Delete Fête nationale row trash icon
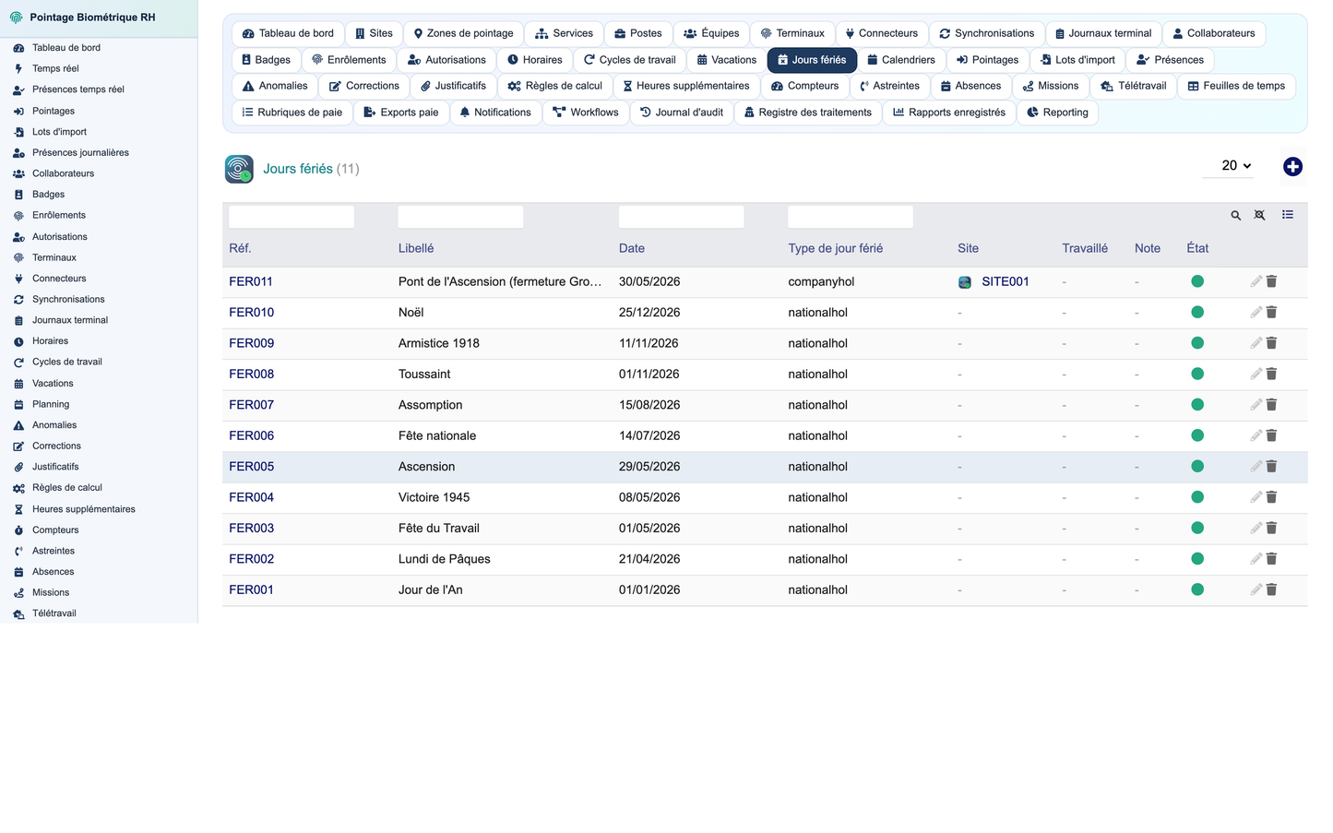The width and height of the screenshot is (1333, 833). tap(1271, 435)
